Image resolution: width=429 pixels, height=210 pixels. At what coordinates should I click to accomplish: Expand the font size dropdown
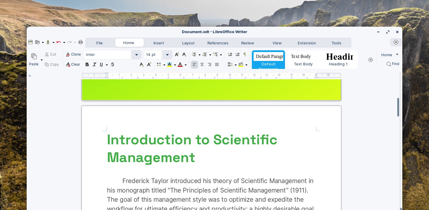[x=167, y=55]
